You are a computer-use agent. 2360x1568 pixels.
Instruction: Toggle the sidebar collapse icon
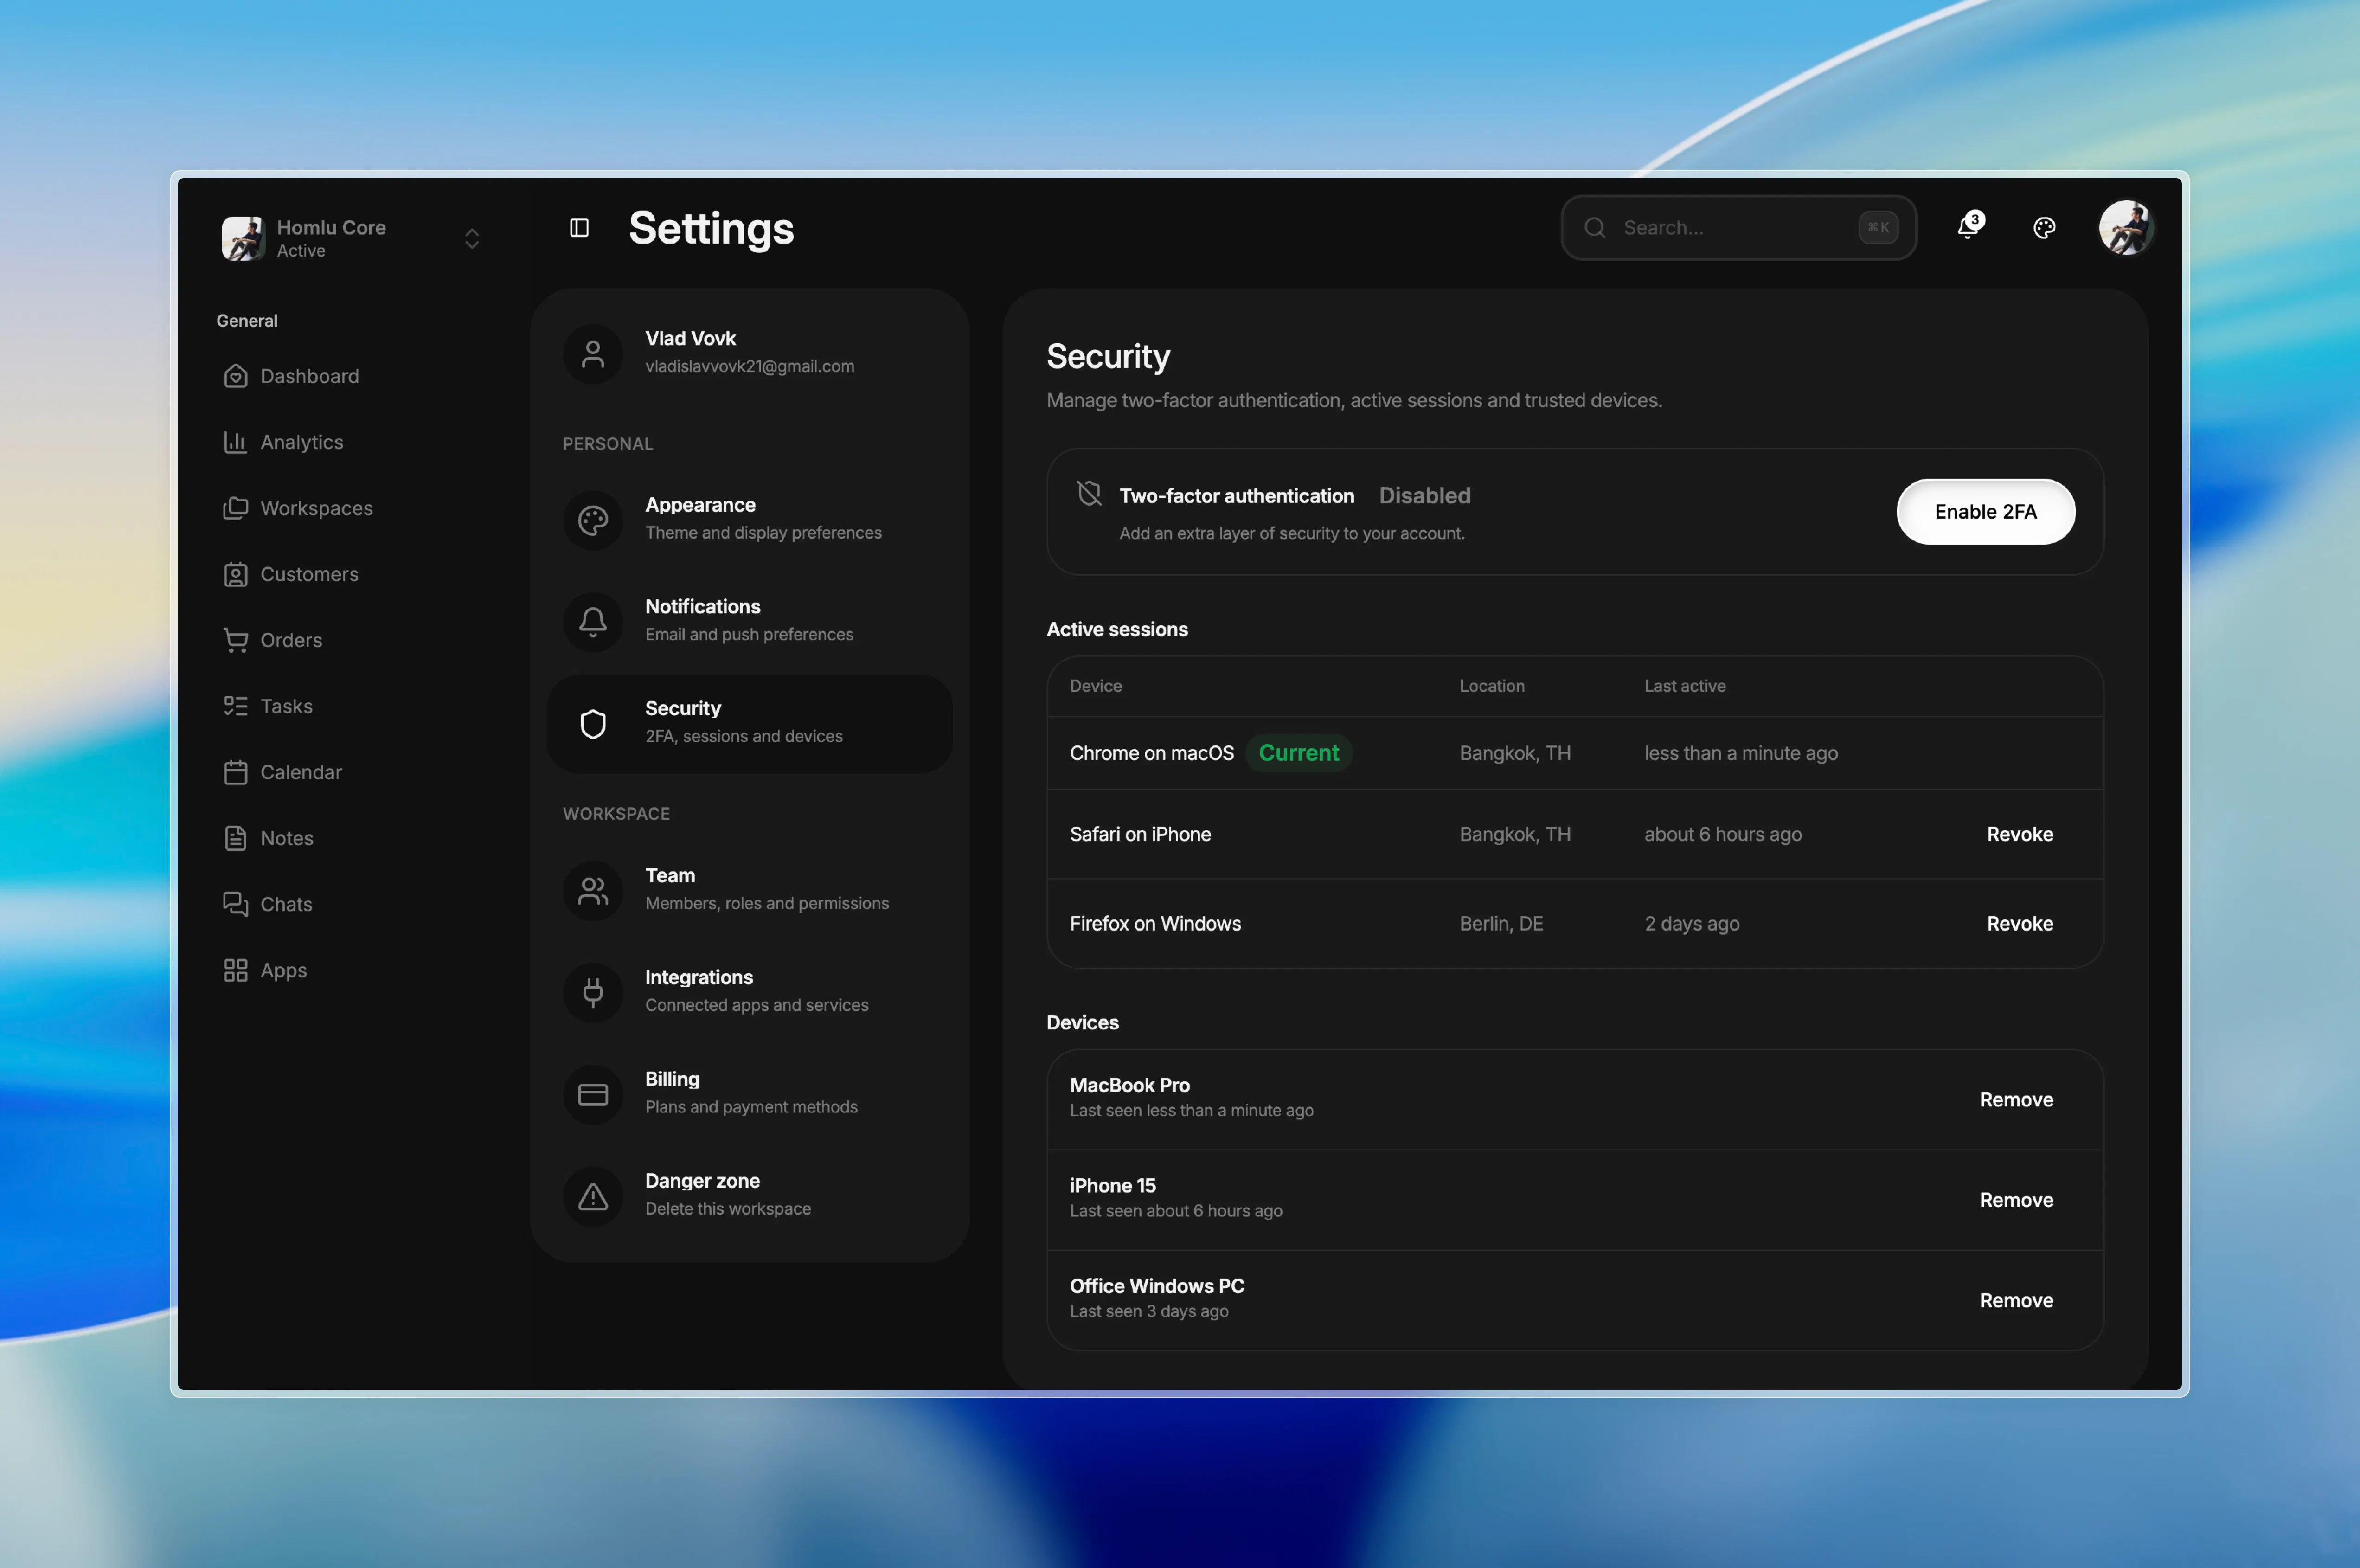click(579, 228)
